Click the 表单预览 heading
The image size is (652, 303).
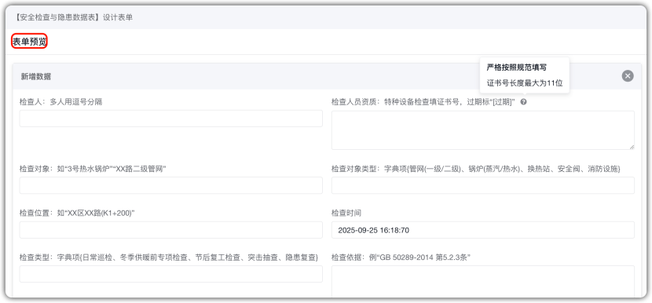tap(29, 42)
